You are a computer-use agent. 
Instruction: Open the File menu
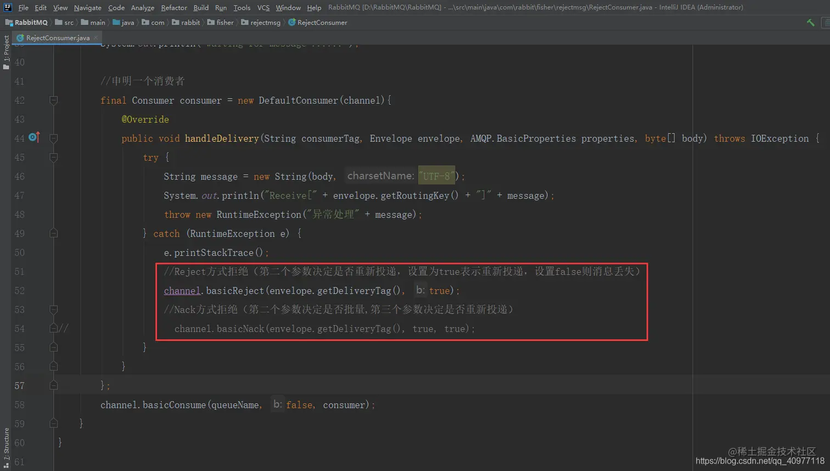pos(23,8)
